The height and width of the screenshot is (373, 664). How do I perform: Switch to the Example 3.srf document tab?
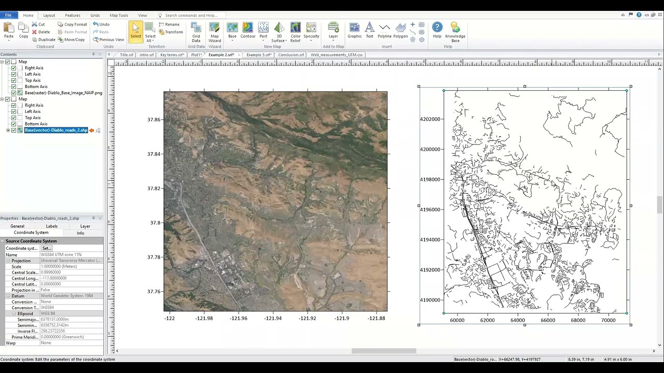click(259, 54)
